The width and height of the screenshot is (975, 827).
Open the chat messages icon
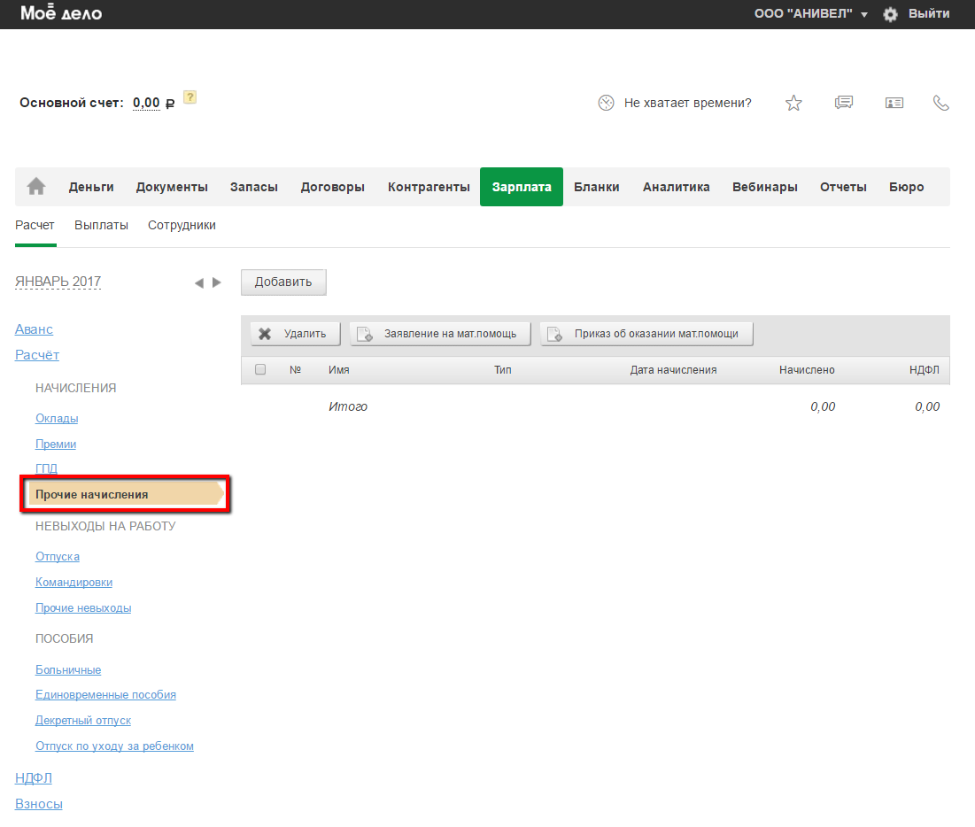[844, 103]
